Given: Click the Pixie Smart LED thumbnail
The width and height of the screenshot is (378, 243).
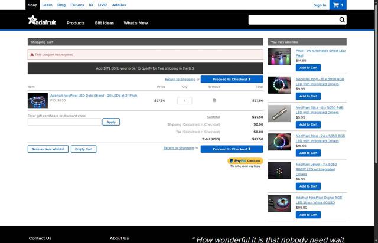Looking at the screenshot, I should coord(279,57).
